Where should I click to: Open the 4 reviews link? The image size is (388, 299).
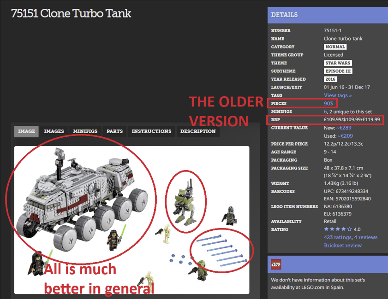coord(366,237)
